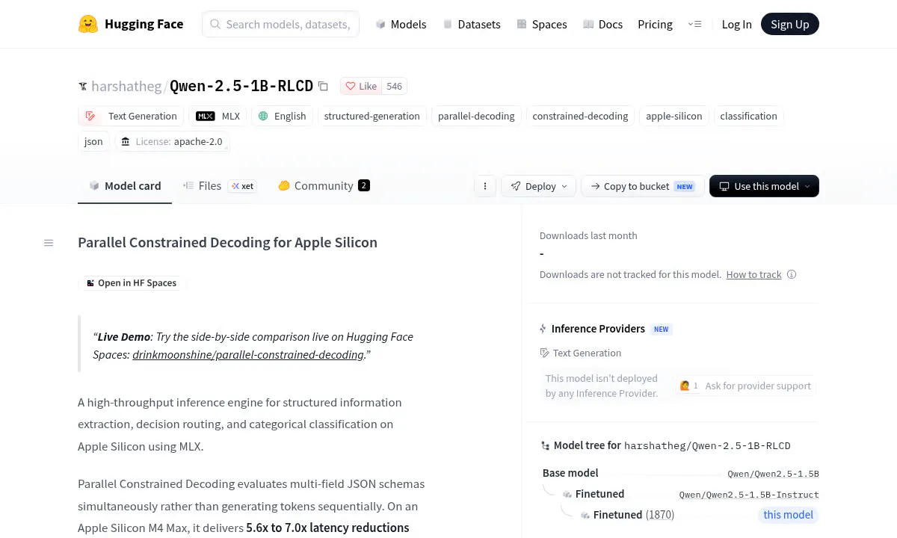Go to Datasets in the top navigation
This screenshot has width=897, height=538.
[x=472, y=24]
